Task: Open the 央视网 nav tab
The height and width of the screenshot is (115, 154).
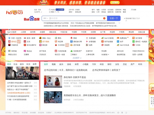Action: pyautogui.click(x=42, y=32)
